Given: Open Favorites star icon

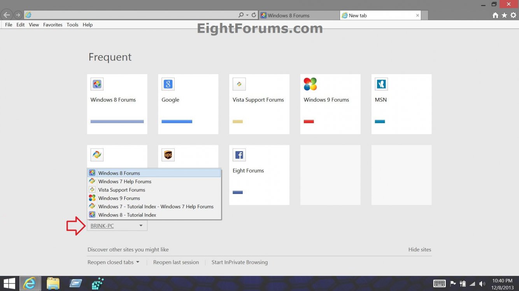Looking at the screenshot, I should (504, 15).
